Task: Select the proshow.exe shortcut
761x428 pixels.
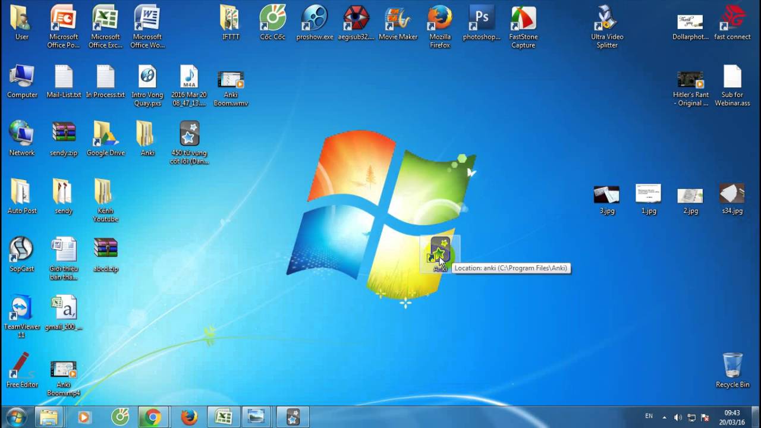Action: 315,23
